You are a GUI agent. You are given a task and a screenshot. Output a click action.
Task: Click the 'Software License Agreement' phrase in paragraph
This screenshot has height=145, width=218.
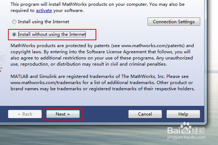[117, 52]
